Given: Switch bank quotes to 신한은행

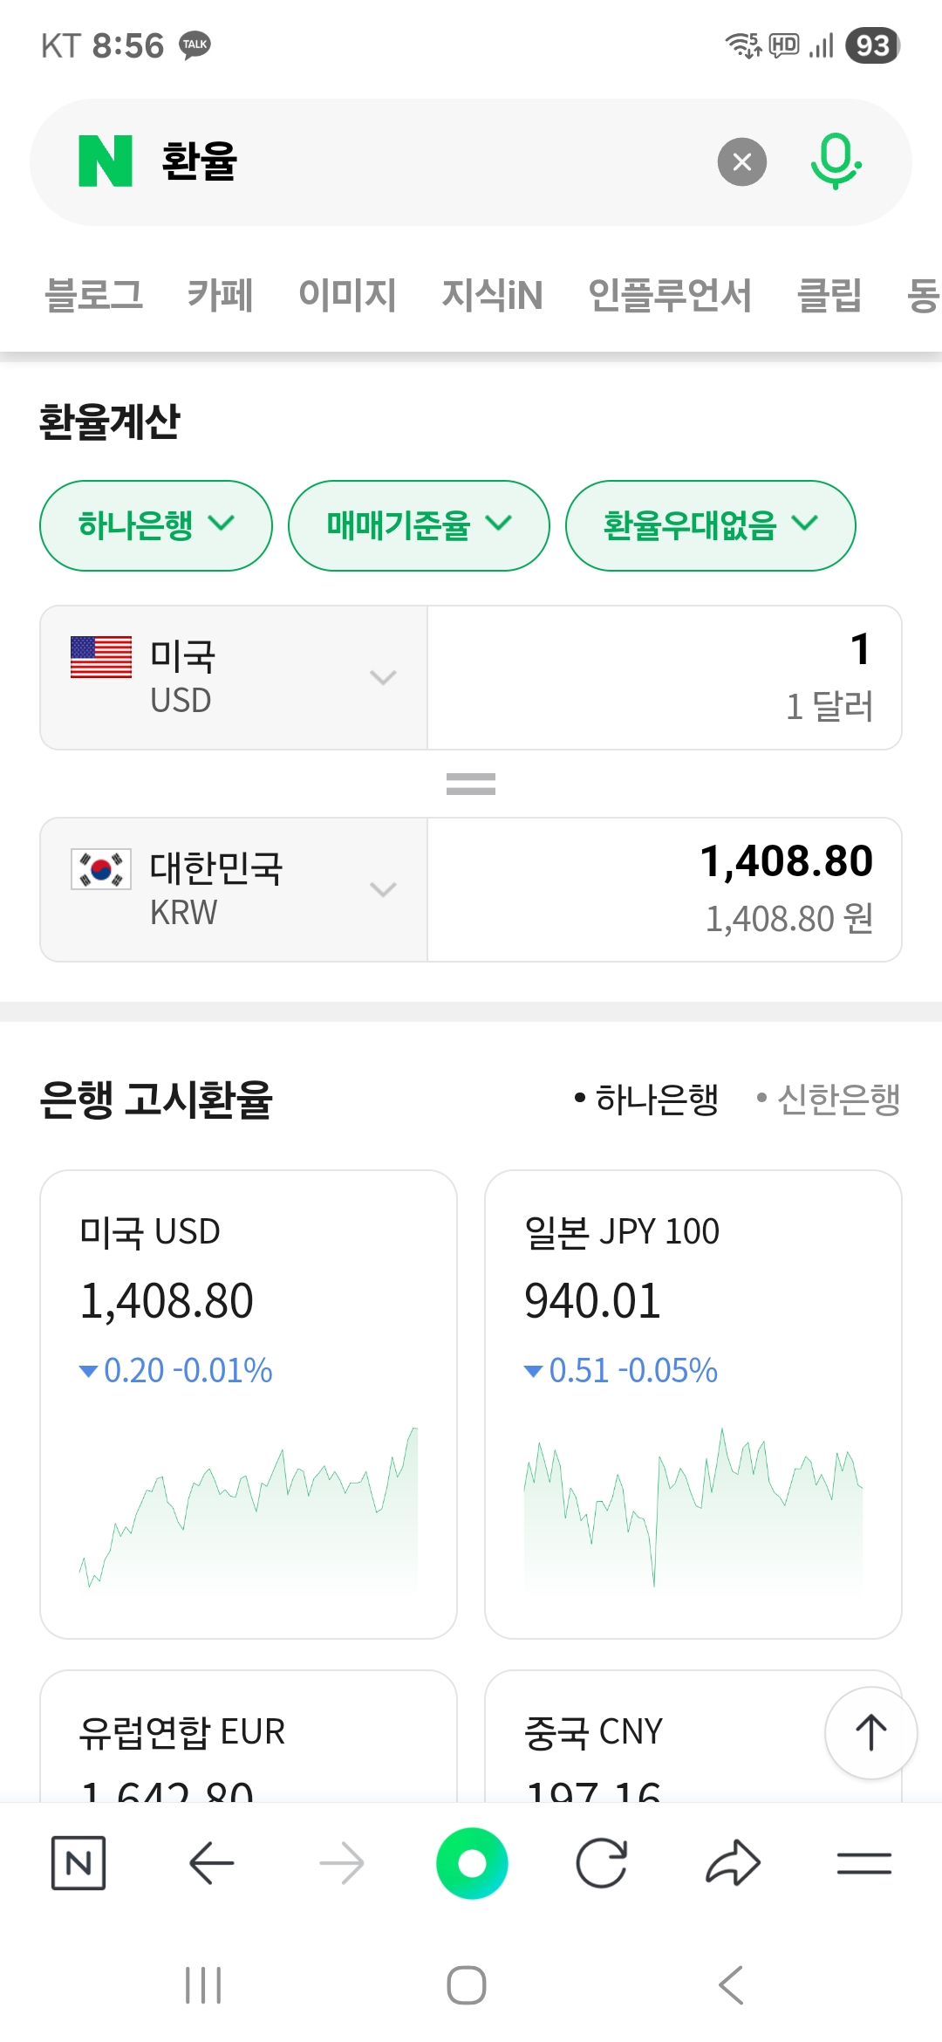Looking at the screenshot, I should click(x=829, y=1099).
